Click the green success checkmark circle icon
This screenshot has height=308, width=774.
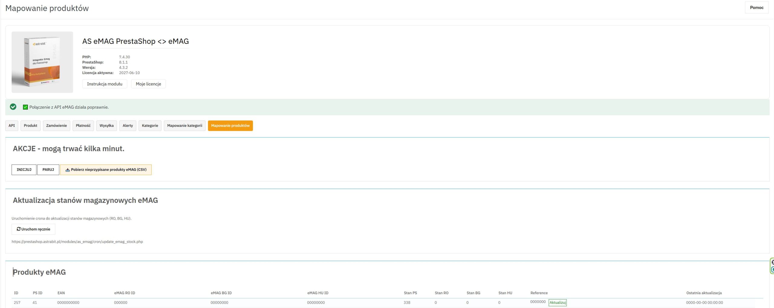[13, 107]
